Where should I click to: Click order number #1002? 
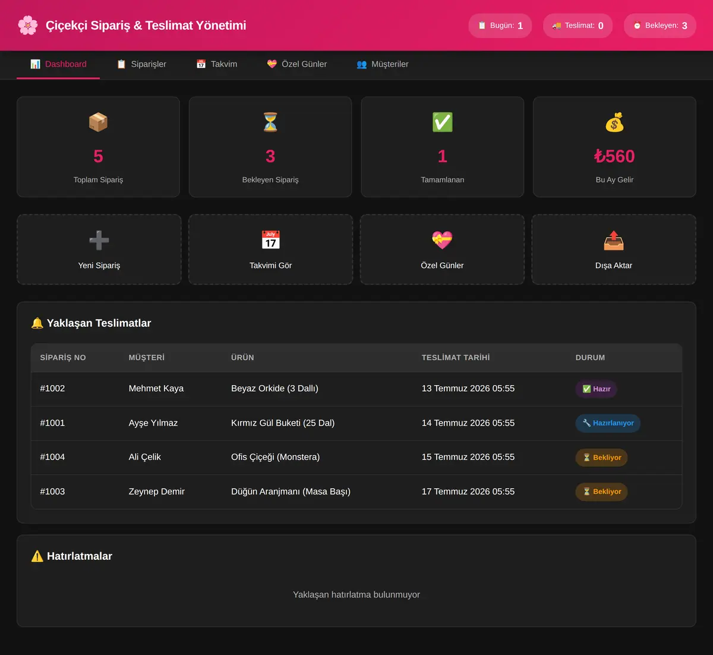pyautogui.click(x=52, y=389)
